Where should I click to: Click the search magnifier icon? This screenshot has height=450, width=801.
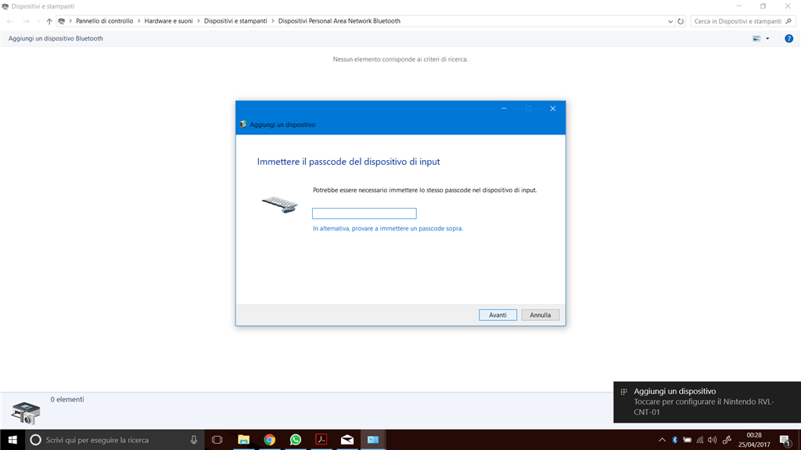tap(788, 21)
